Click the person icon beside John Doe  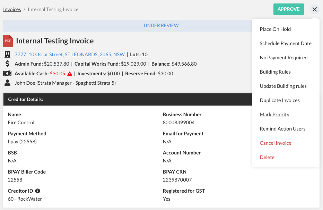pyautogui.click(x=7, y=83)
